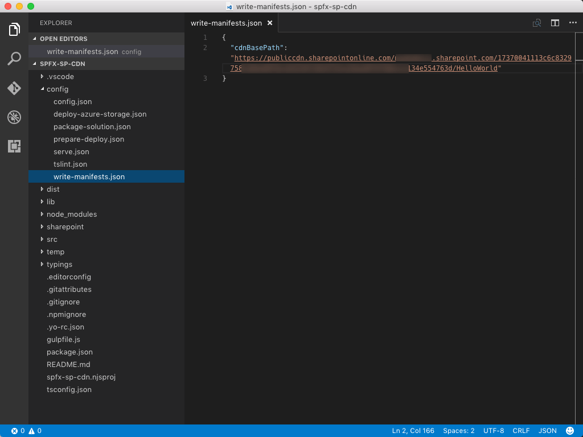Select the Source Control icon
The width and height of the screenshot is (583, 437).
[14, 88]
